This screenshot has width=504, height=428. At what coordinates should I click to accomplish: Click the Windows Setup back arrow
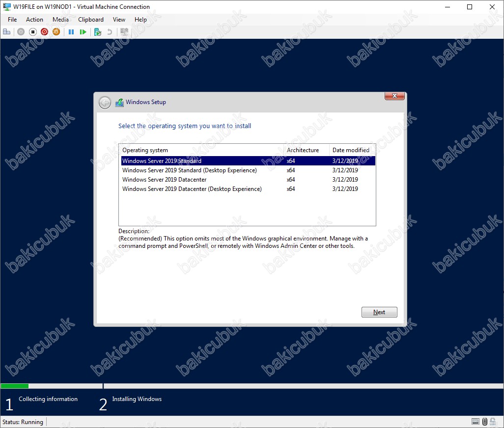(105, 103)
